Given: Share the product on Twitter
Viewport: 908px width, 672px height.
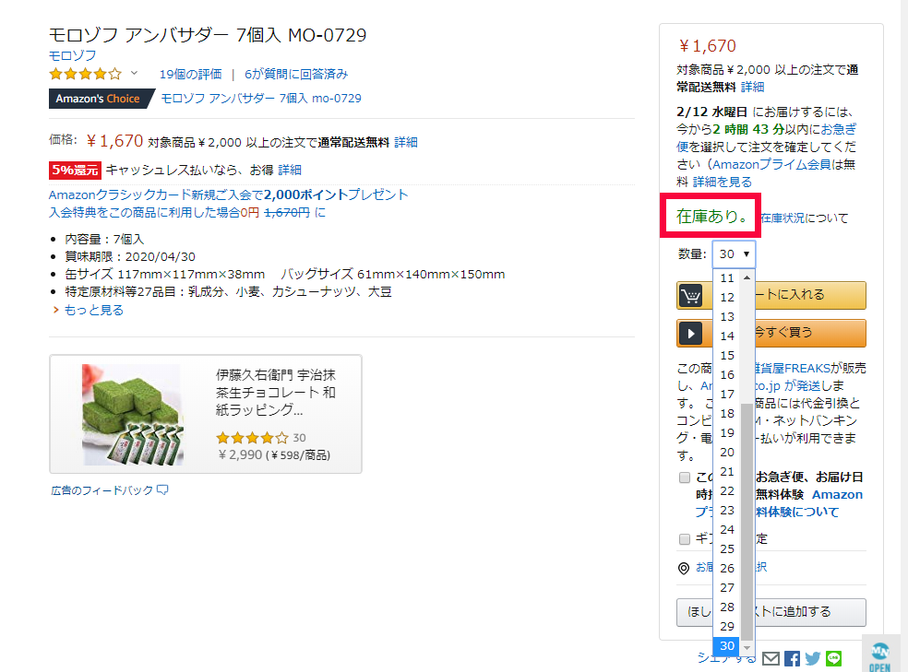Looking at the screenshot, I should [813, 658].
